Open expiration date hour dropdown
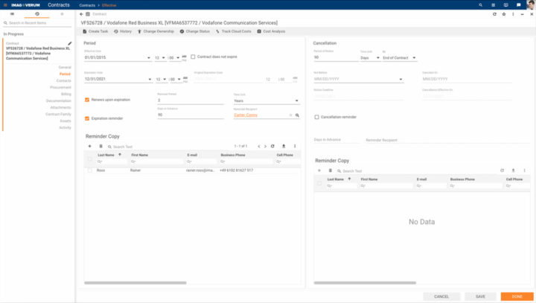The height and width of the screenshot is (303, 536). [165, 80]
